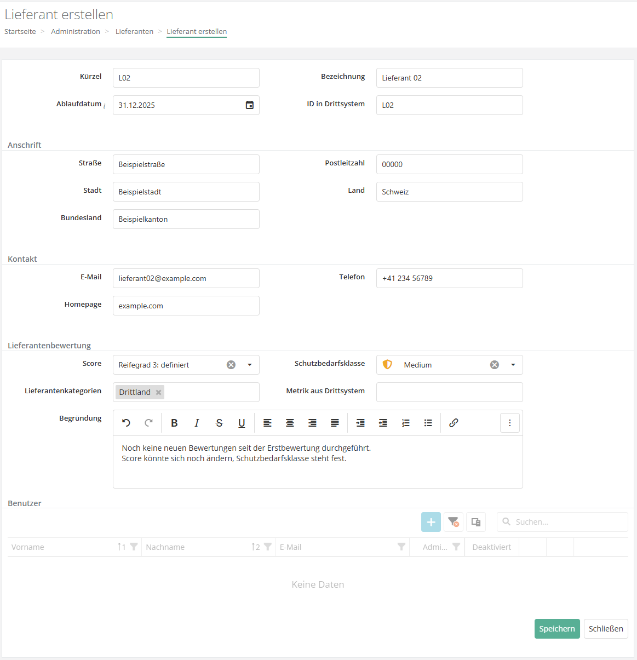637x660 pixels.
Task: Open the Schutzbedarfsklasse dropdown arrow
Action: click(x=513, y=365)
